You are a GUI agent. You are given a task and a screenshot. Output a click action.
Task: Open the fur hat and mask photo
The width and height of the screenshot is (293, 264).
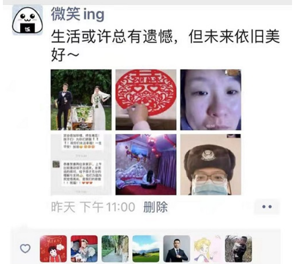coord(210,165)
